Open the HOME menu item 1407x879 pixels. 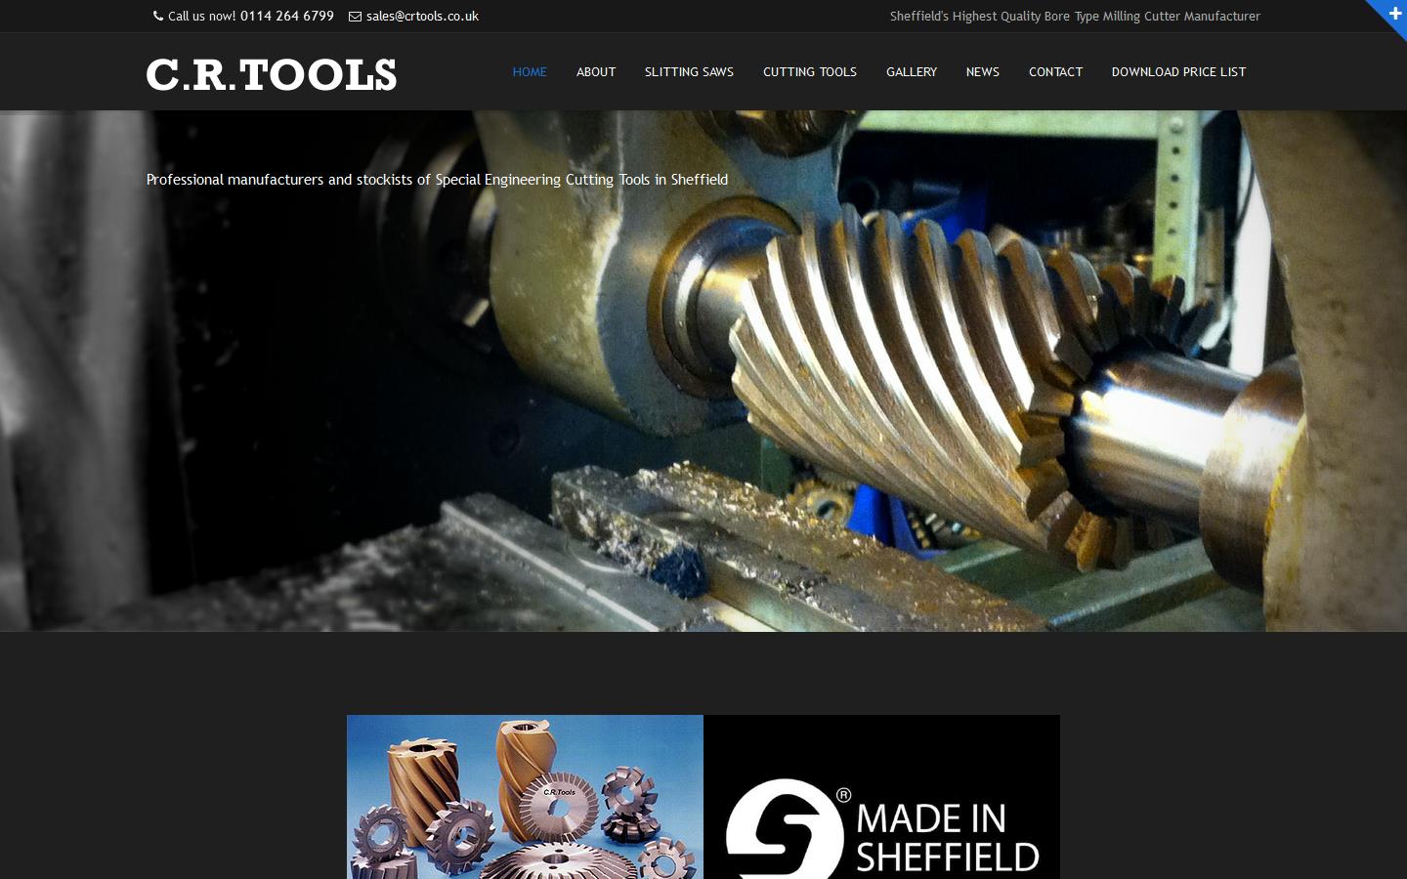coord(530,72)
